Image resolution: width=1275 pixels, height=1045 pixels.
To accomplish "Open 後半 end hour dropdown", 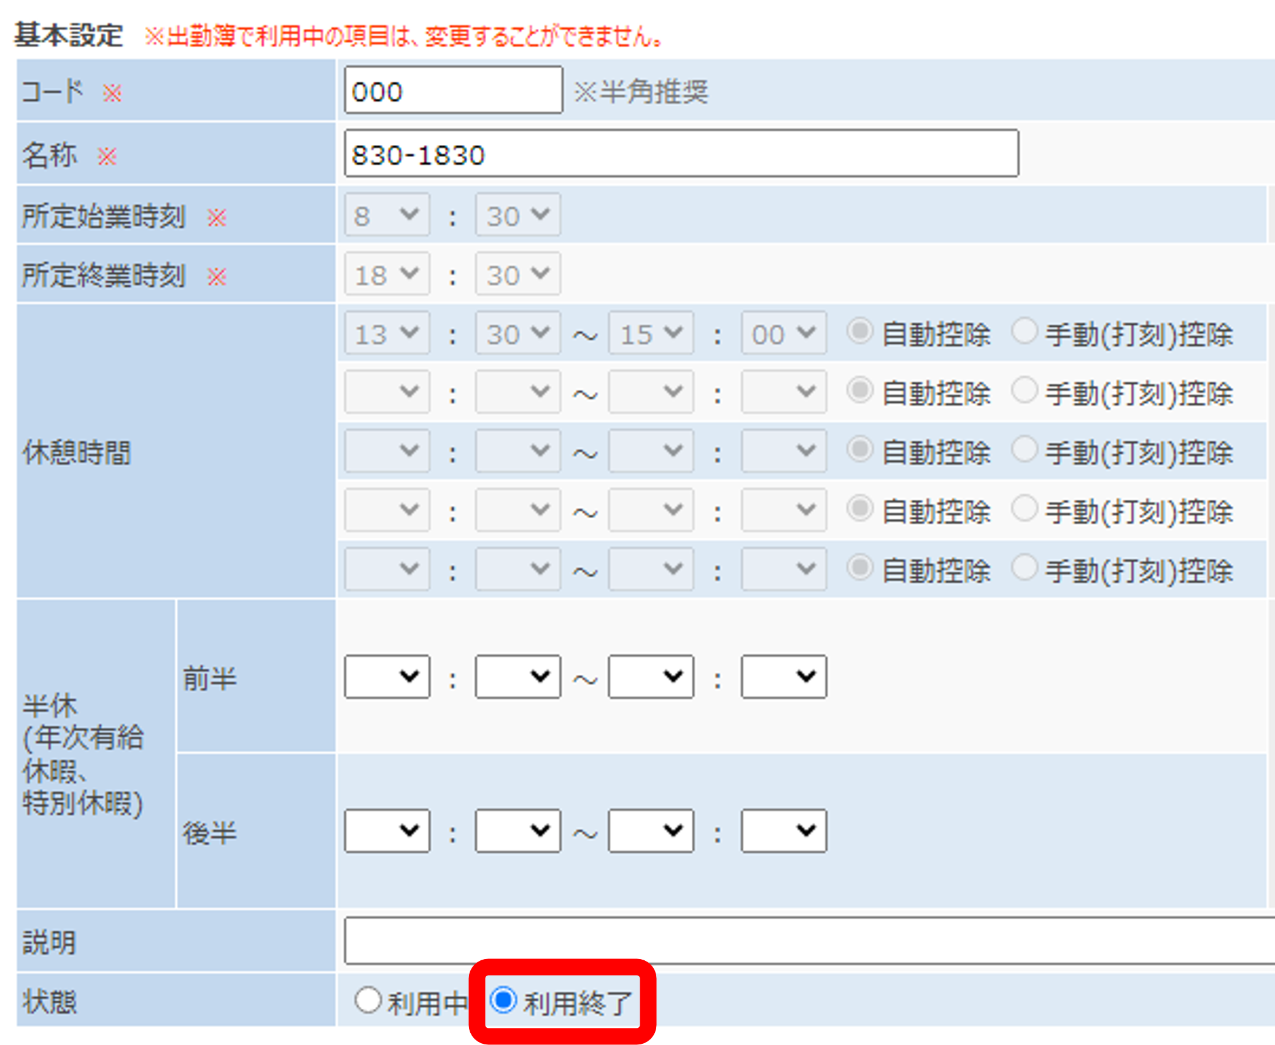I will point(651,831).
